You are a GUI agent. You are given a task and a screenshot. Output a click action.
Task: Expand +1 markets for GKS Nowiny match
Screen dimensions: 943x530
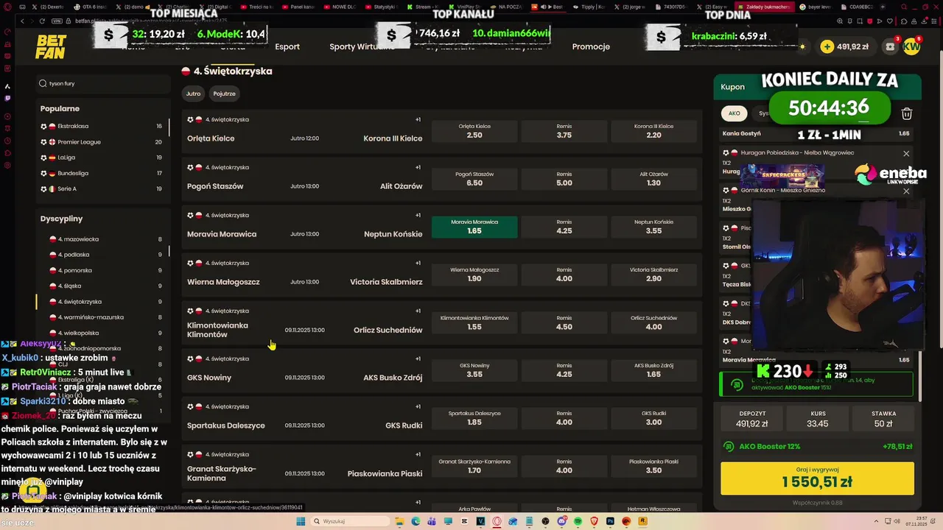418,358
